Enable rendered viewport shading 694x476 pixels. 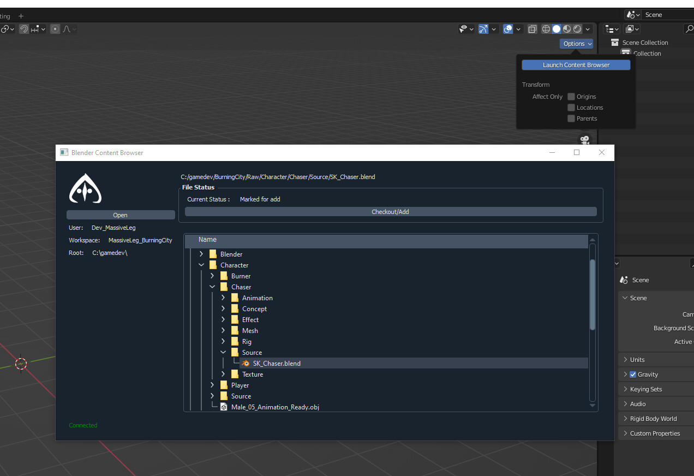(577, 29)
